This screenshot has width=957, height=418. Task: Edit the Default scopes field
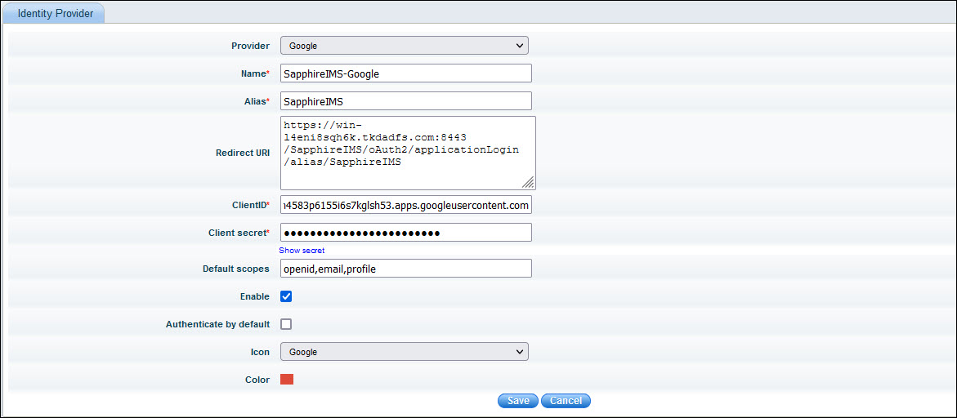pos(405,269)
